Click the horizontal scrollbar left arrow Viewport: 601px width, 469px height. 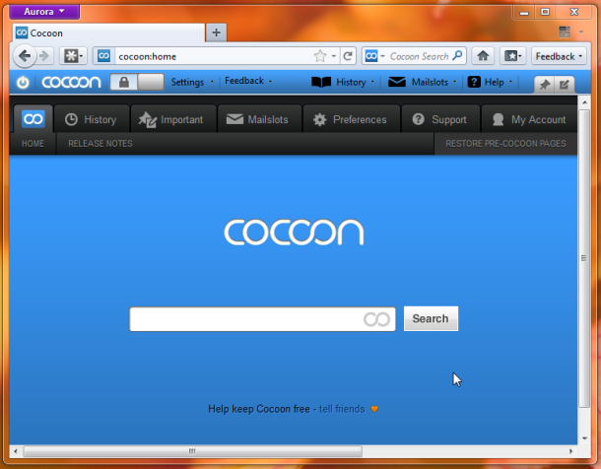[16, 451]
